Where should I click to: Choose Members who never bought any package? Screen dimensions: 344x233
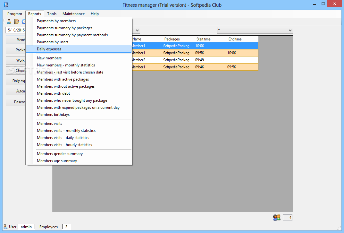[x=79, y=100]
